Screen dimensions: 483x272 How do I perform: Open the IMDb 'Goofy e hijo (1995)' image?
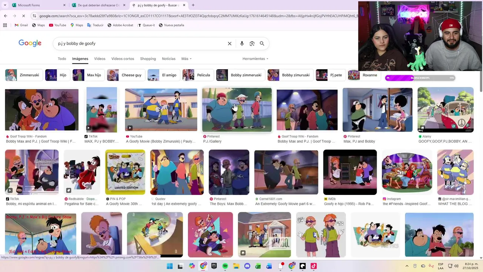[x=350, y=172]
